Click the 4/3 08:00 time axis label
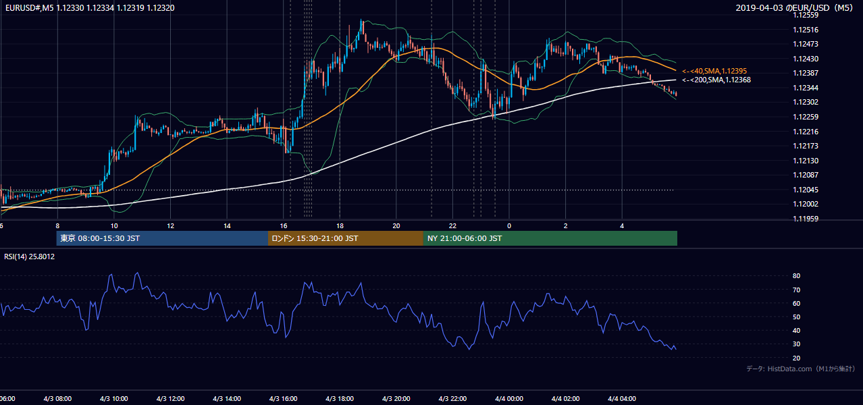Viewport: 863px width, 405px height. click(58, 398)
